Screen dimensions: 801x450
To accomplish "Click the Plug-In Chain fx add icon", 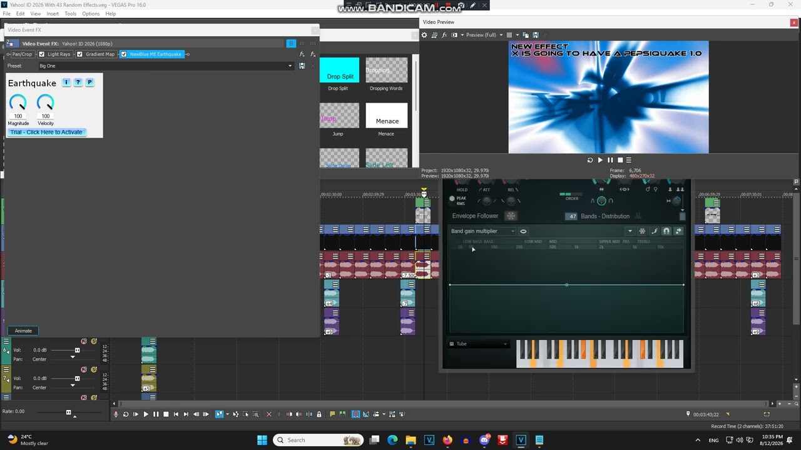I will pyautogui.click(x=302, y=54).
